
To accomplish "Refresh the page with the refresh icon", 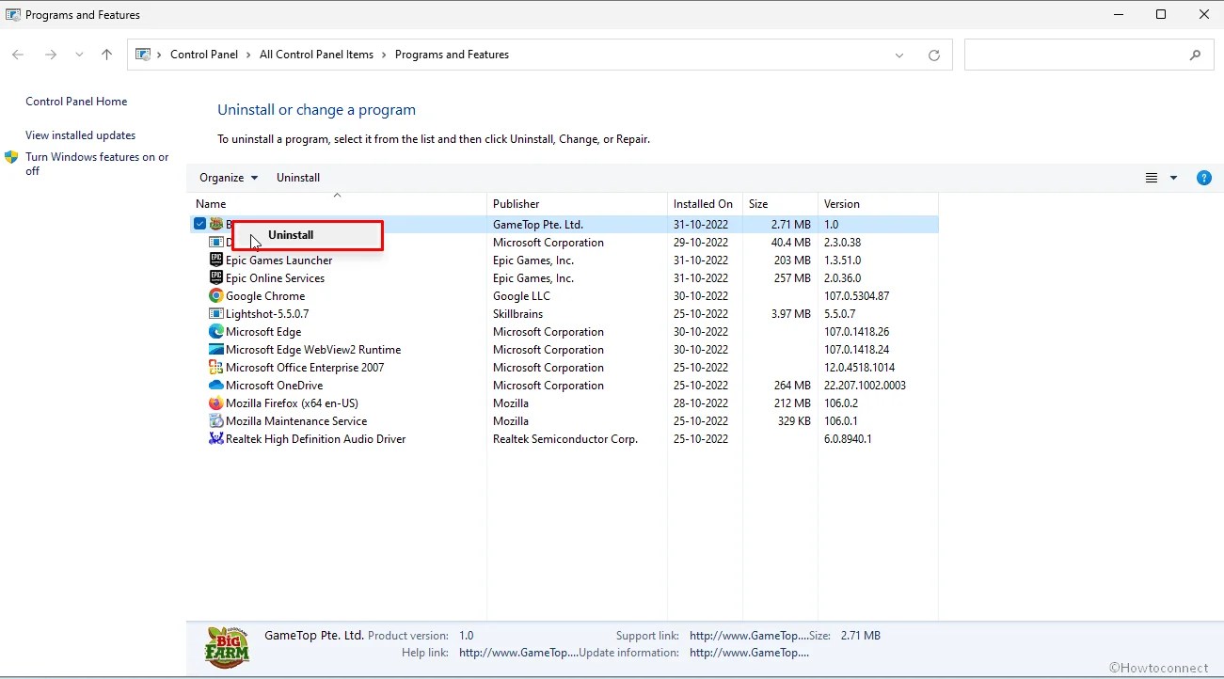I will pyautogui.click(x=933, y=55).
